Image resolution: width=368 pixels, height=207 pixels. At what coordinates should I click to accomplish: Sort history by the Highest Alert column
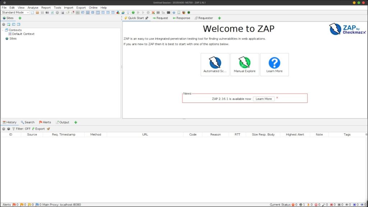(295, 134)
